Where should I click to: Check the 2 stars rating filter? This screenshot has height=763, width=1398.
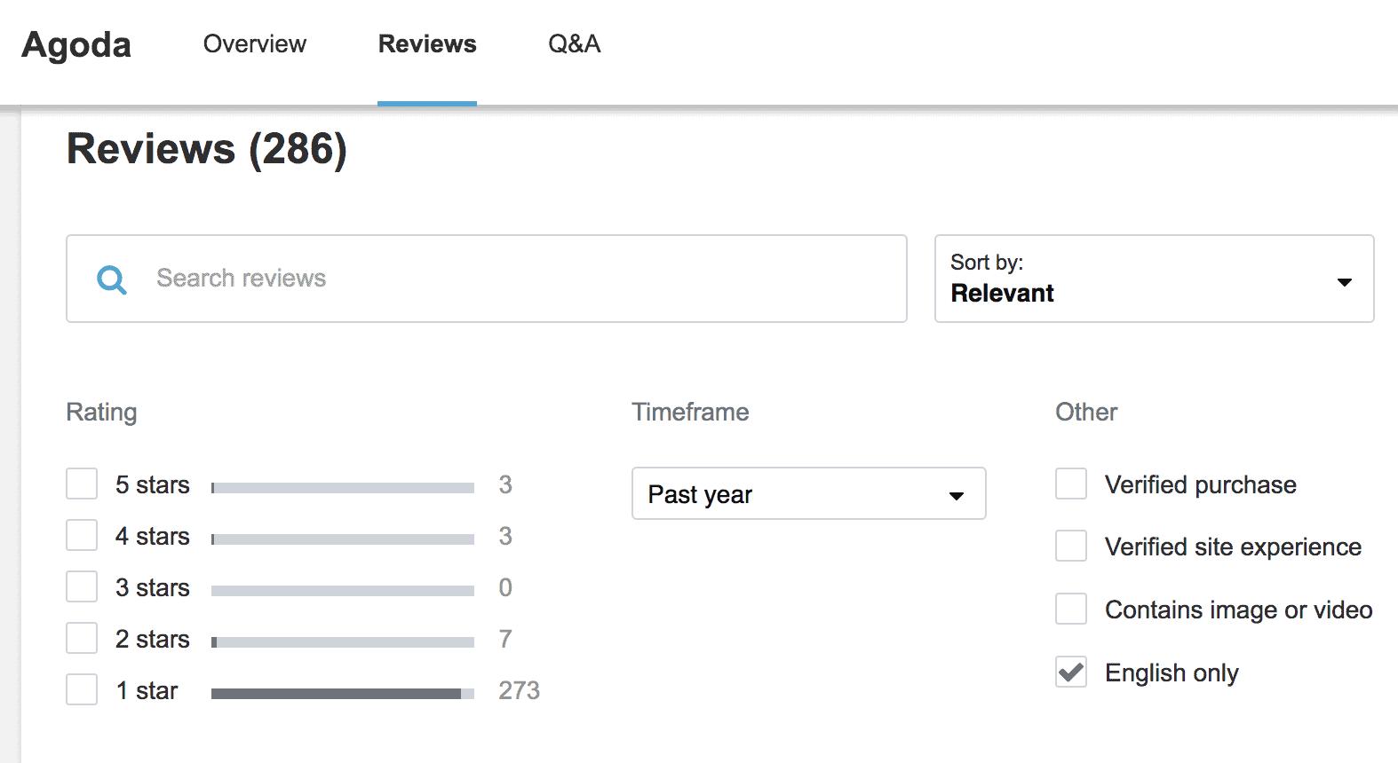82,639
